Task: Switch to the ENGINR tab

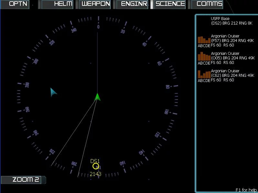Action: click(132, 4)
